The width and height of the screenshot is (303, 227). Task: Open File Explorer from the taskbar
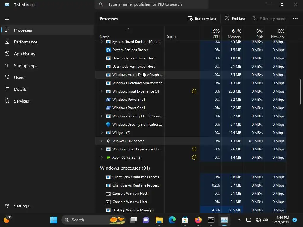[159, 220]
